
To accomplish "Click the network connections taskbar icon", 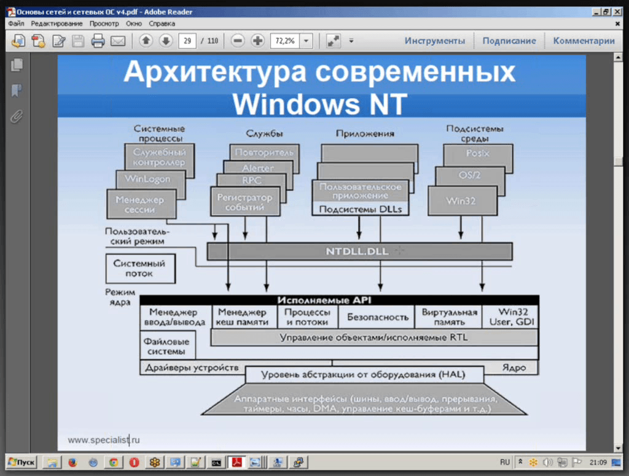I will point(298,463).
